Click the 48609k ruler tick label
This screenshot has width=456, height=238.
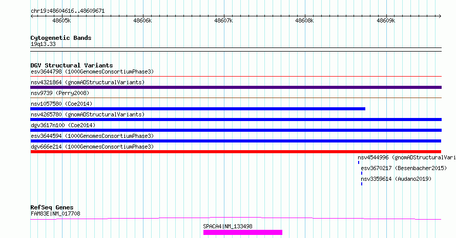[386, 20]
